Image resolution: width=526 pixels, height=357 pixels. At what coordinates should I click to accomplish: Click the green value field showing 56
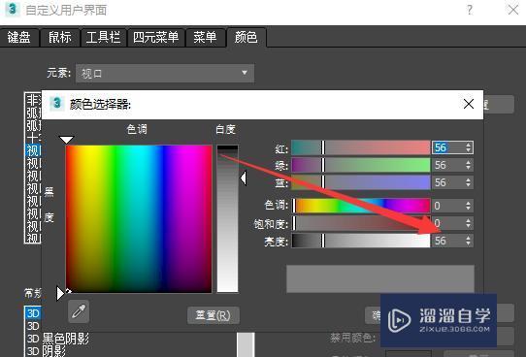coord(447,165)
